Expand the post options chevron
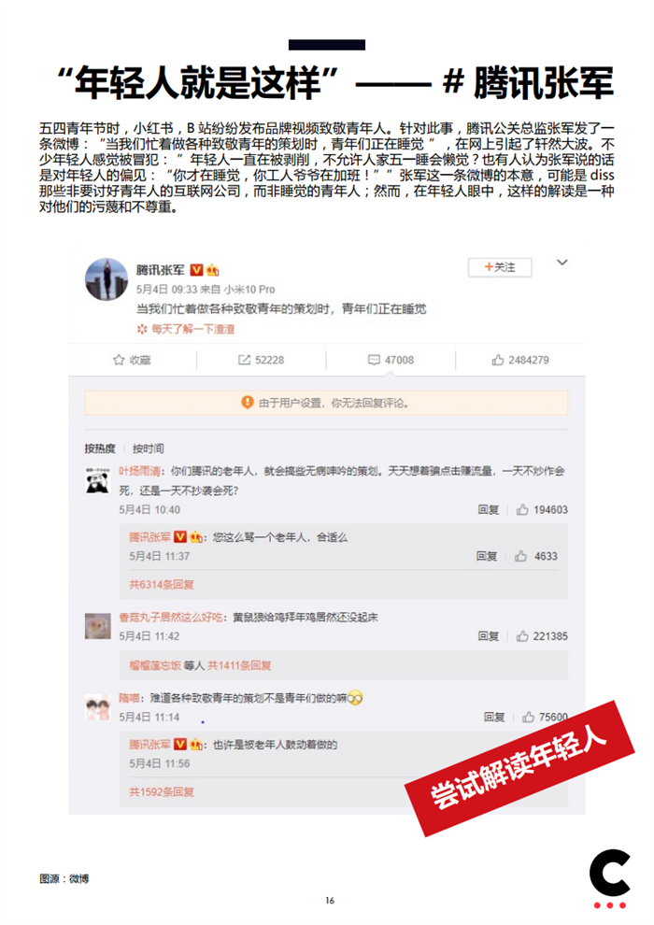The width and height of the screenshot is (654, 925). coord(562,263)
